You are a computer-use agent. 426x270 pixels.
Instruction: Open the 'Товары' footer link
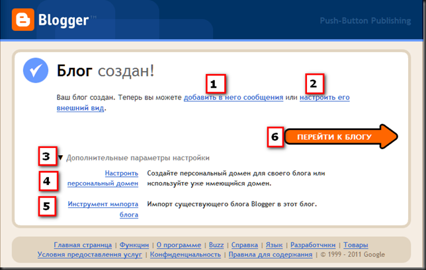point(356,245)
